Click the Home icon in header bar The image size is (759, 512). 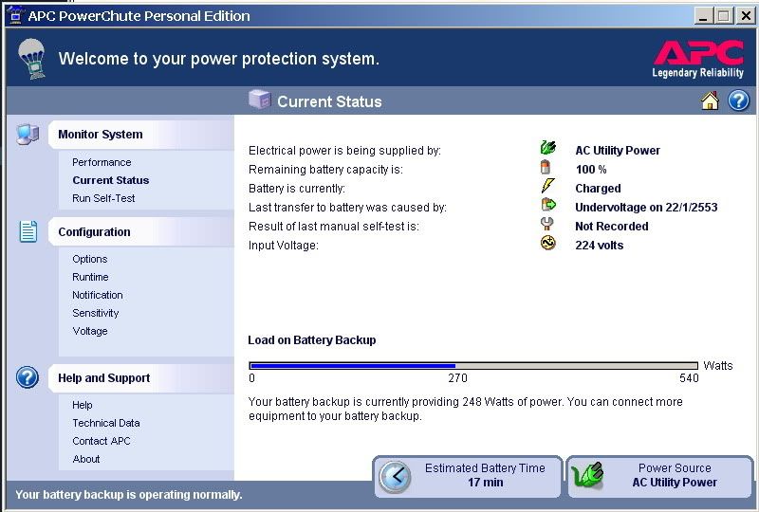[710, 101]
